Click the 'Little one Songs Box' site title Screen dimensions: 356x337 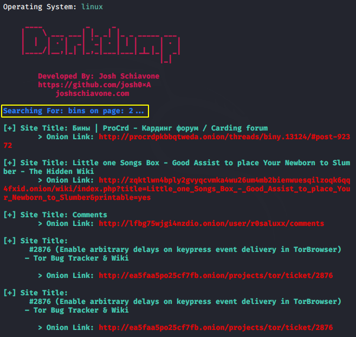point(177,167)
